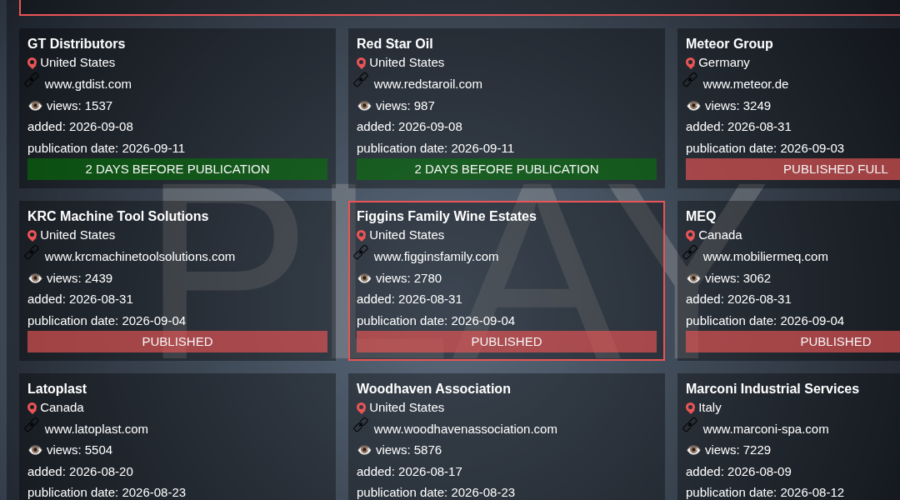Open the Meteor Group card title
This screenshot has width=900, height=500.
pos(729,43)
